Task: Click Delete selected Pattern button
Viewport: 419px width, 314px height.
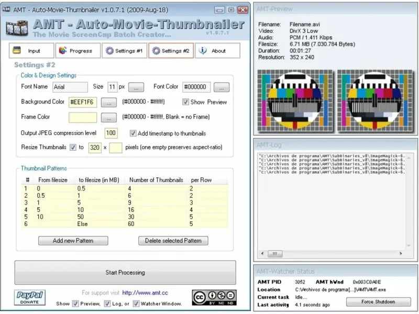Action: (x=173, y=241)
